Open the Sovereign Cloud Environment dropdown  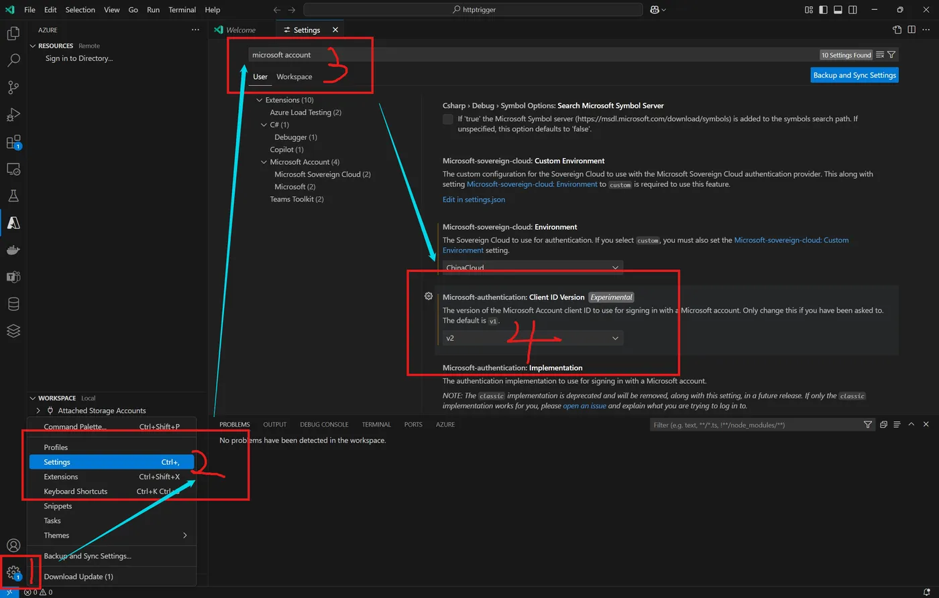point(533,267)
